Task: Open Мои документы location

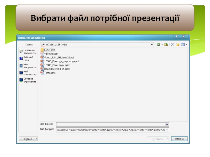Action: pos(28,66)
